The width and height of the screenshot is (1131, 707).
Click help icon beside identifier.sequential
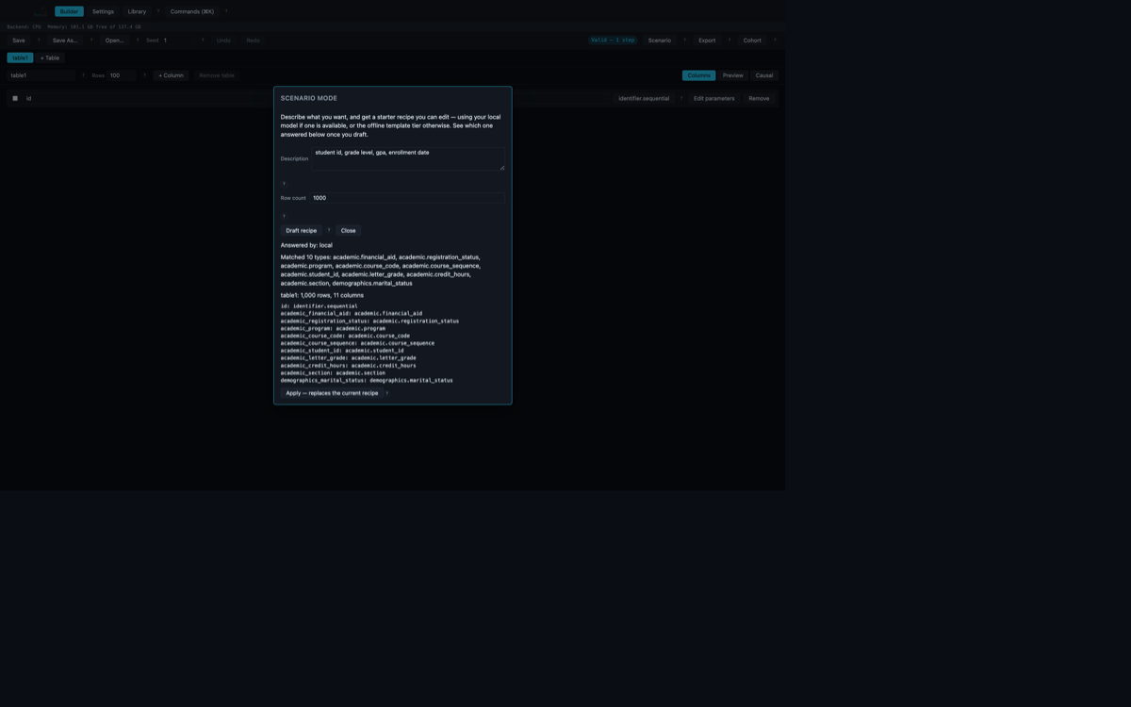click(x=681, y=98)
